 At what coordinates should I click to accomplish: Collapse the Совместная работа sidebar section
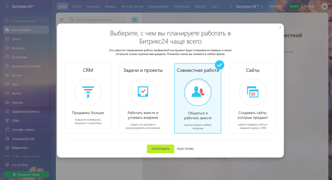[x=45, y=21]
